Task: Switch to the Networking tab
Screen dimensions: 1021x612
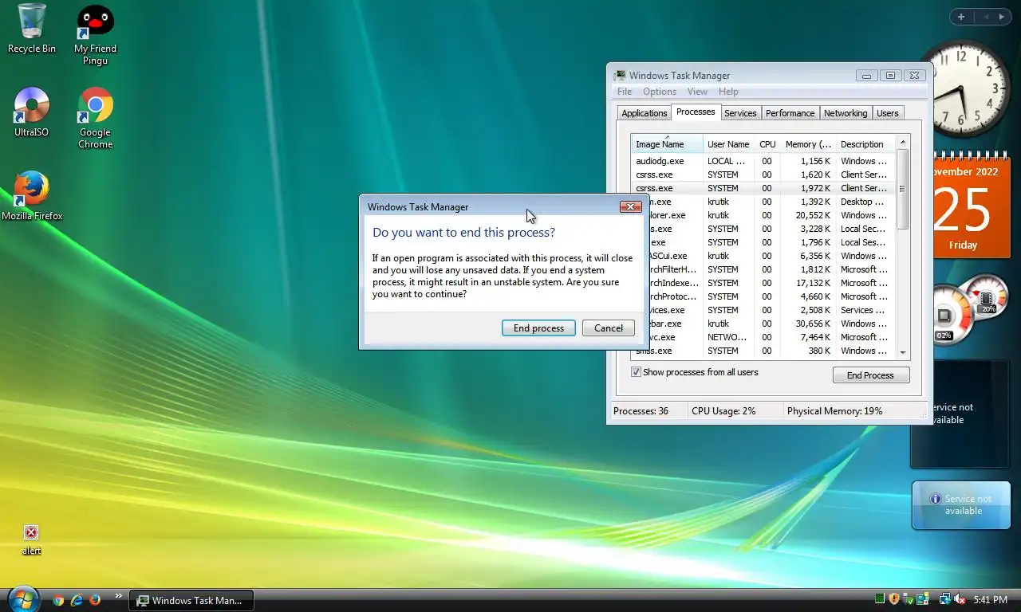Action: pos(846,113)
